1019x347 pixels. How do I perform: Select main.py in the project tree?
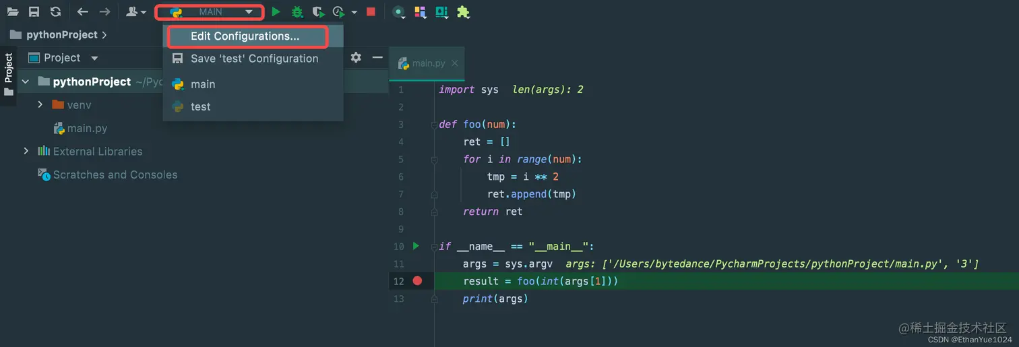pos(87,128)
